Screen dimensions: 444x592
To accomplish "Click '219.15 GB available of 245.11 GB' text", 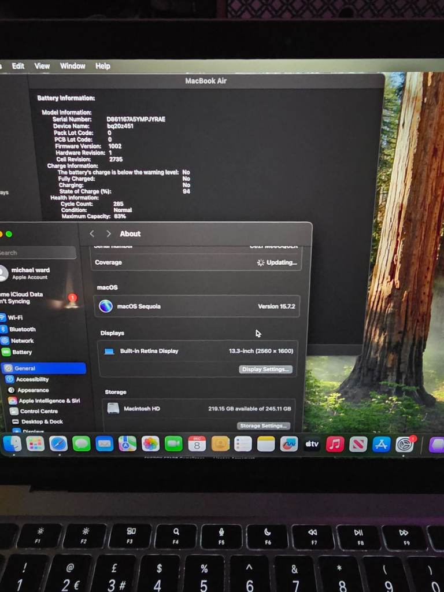I will [250, 409].
